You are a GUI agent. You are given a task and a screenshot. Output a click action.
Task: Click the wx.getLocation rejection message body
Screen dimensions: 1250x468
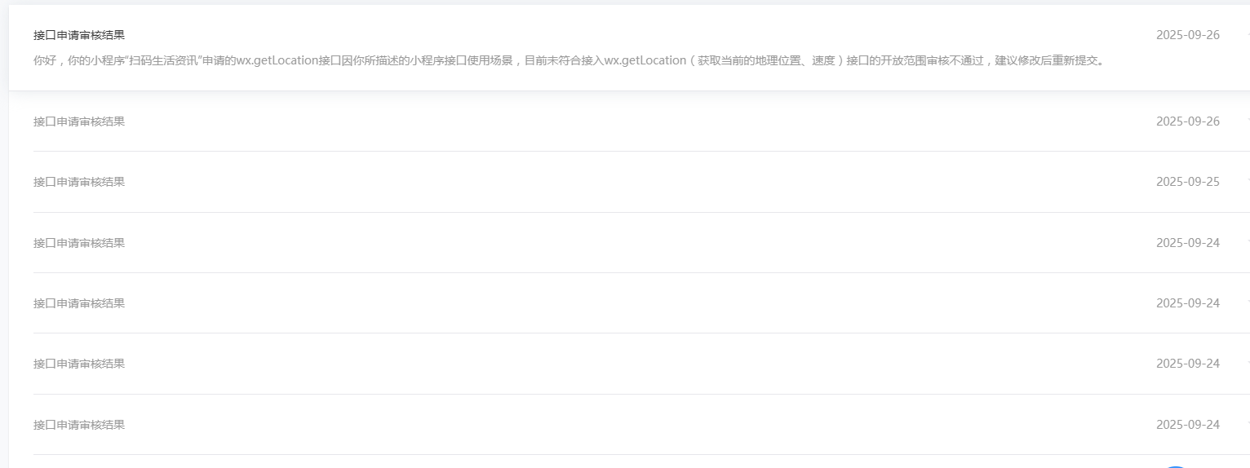570,60
